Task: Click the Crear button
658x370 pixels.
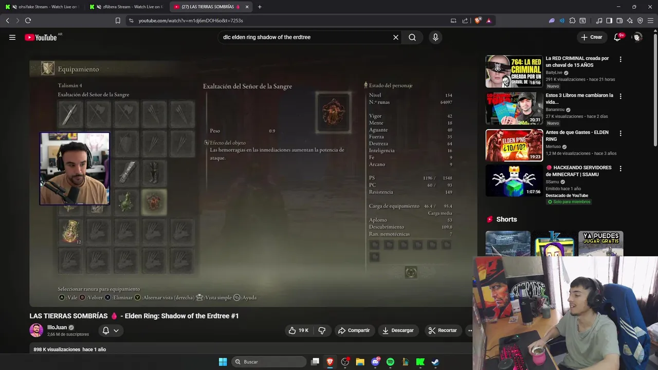Action: (591, 37)
